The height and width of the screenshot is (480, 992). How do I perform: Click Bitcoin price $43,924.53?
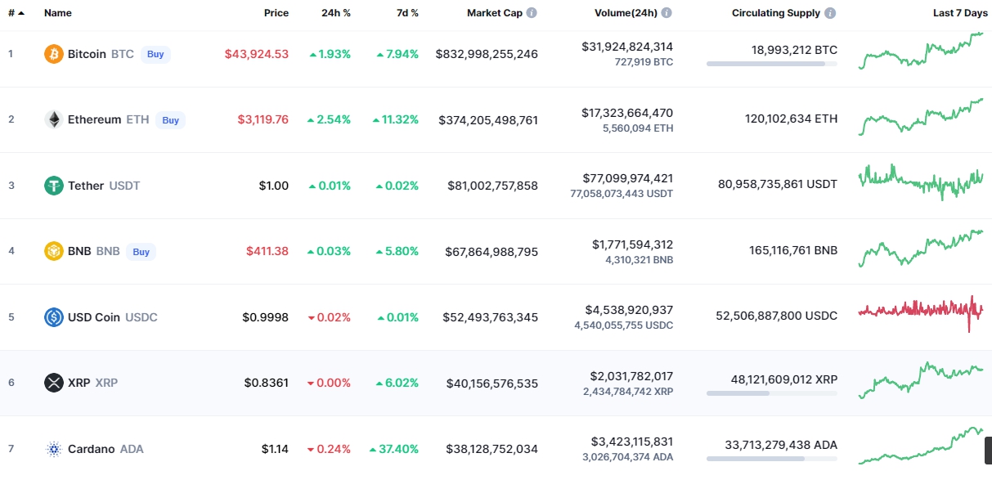tap(257, 54)
